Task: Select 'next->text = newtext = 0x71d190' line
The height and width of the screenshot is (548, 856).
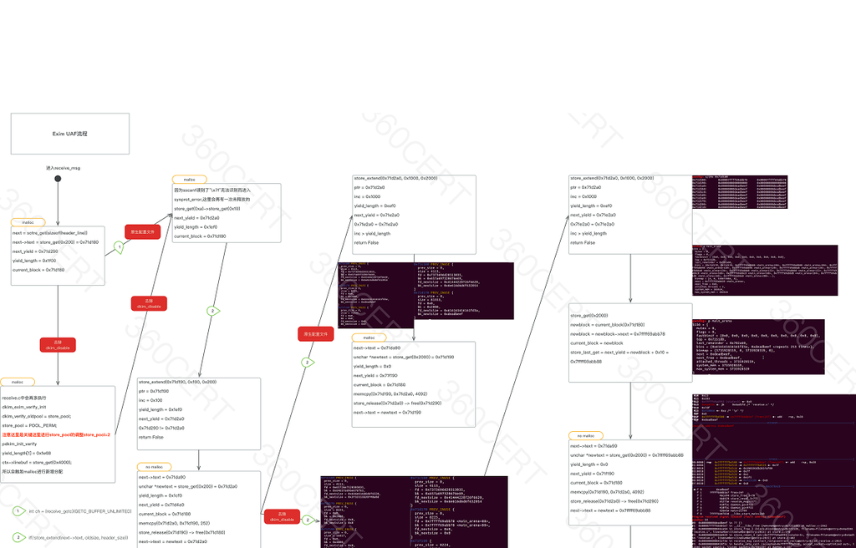Action: pos(389,413)
